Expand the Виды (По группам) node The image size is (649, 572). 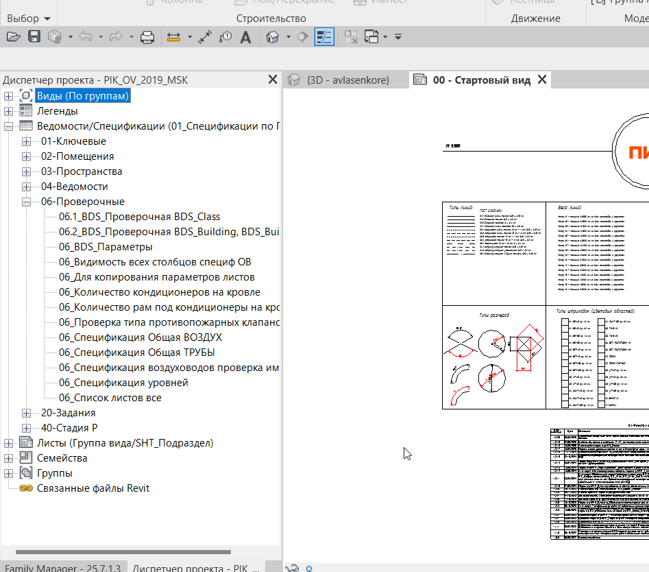(x=8, y=96)
